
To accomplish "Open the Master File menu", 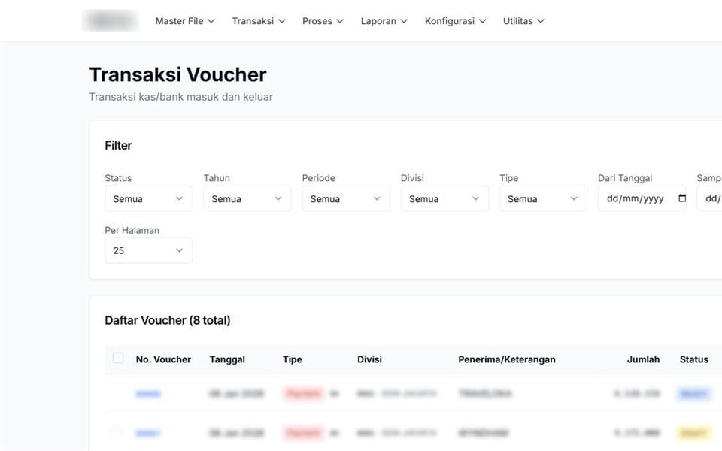I will [185, 21].
